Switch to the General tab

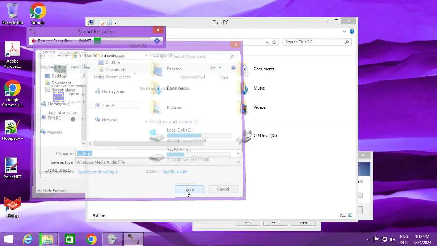point(49,52)
